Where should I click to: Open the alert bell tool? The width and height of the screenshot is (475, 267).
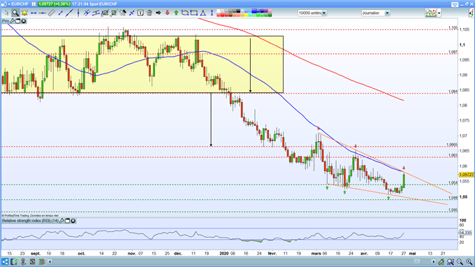[x=24, y=13]
